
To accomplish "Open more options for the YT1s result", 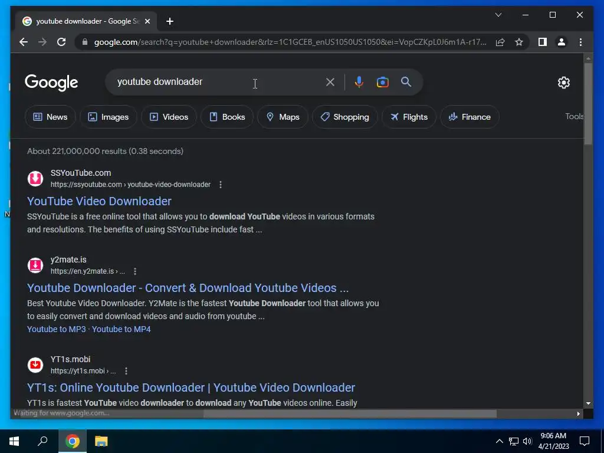I will (x=126, y=371).
